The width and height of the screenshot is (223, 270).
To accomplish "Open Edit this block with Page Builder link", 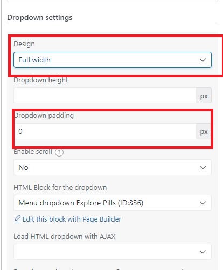I will pos(72,219).
